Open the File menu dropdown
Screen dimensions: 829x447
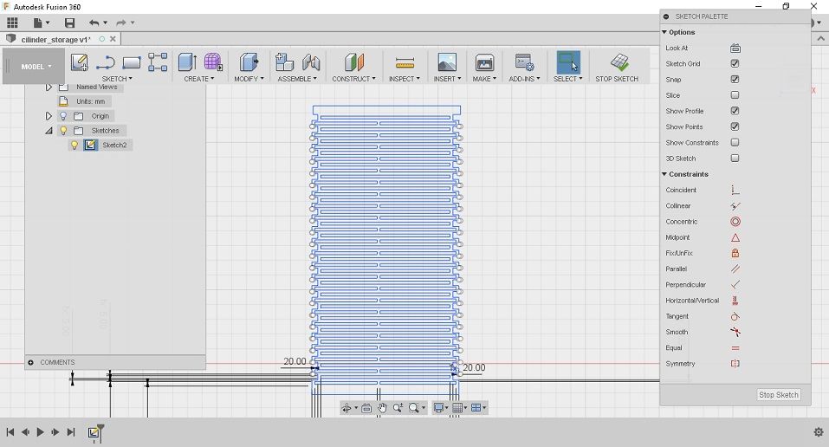click(42, 23)
